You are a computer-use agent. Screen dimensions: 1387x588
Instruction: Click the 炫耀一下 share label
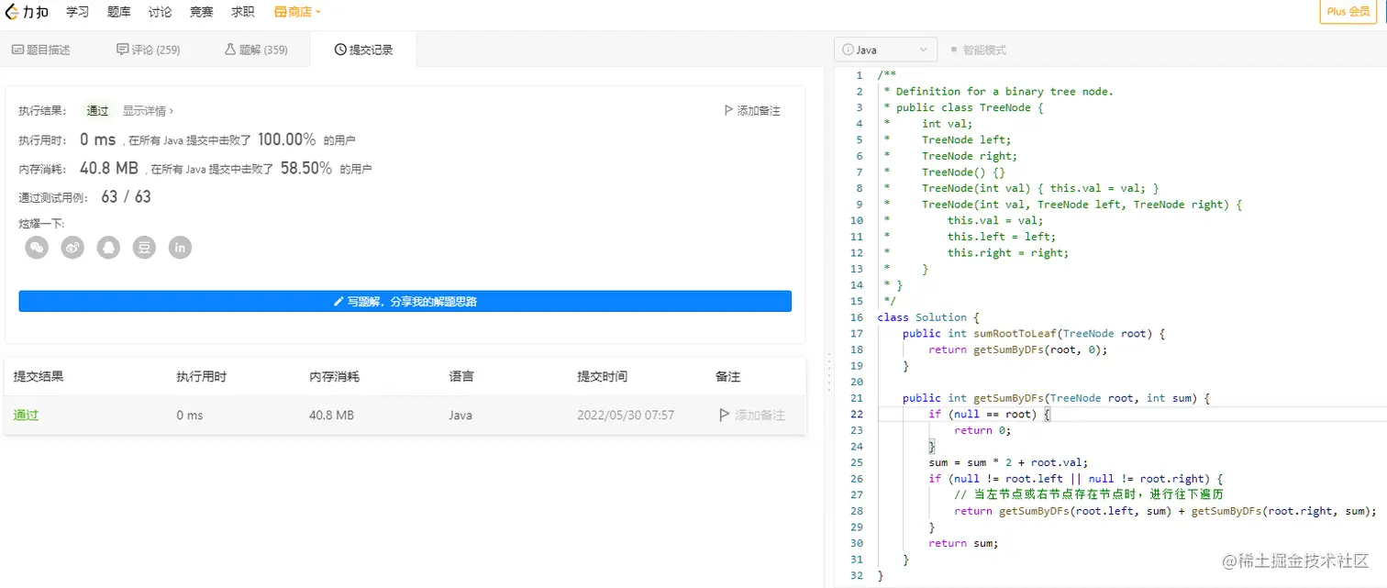tap(42, 224)
